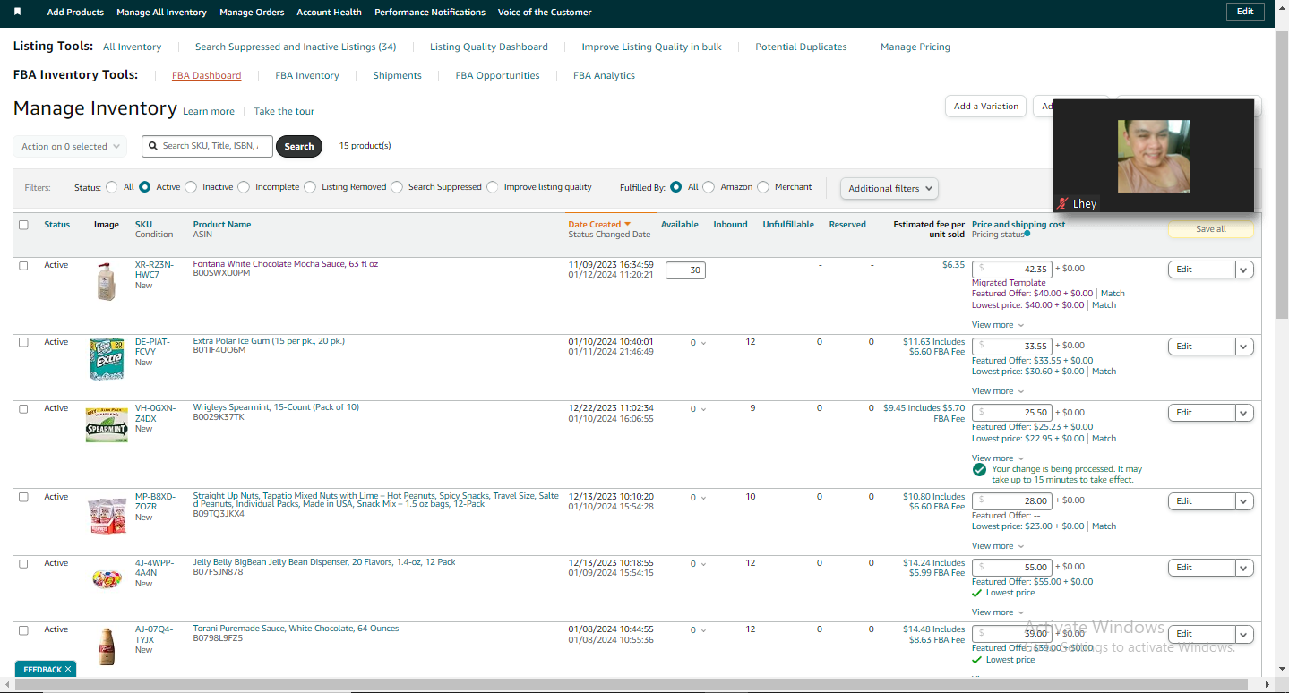Tick the Wrigleys Spearmint row checkbox
1289x693 pixels.
pos(23,408)
